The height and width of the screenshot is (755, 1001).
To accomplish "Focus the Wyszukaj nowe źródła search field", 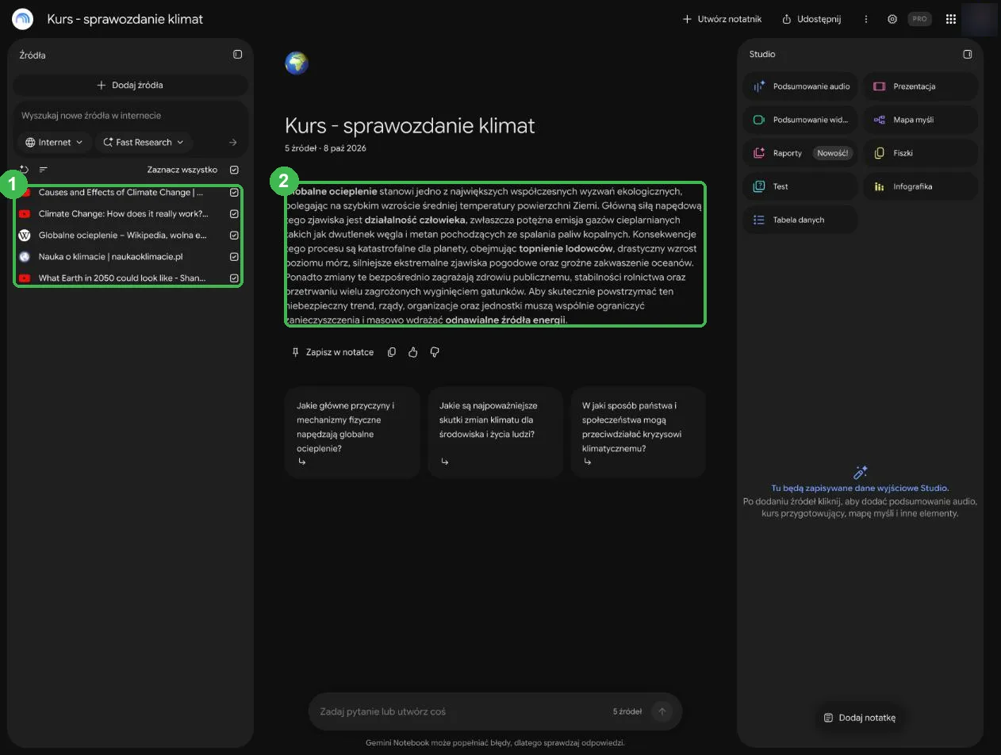I will (x=130, y=116).
